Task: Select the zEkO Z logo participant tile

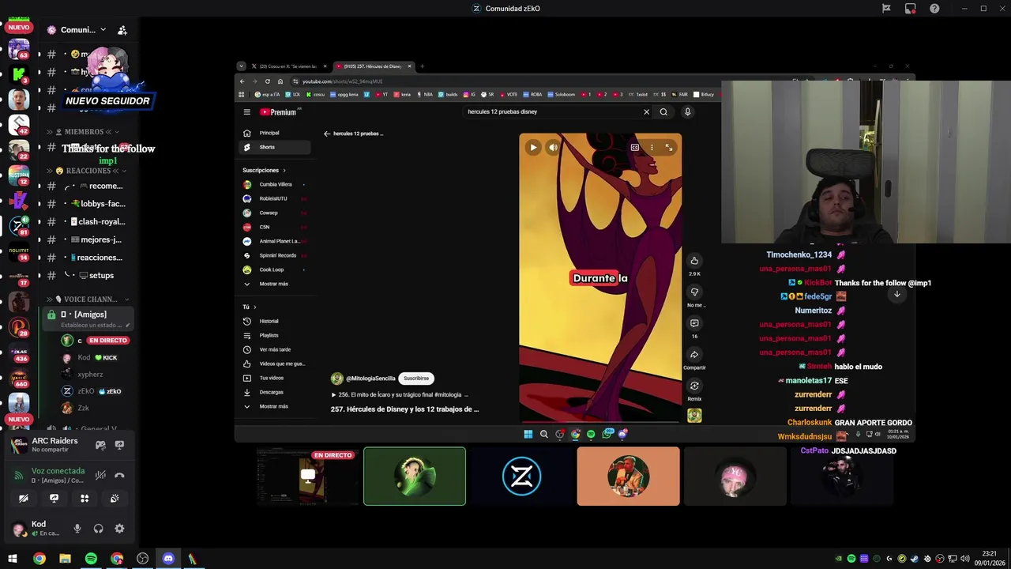Action: click(x=521, y=477)
